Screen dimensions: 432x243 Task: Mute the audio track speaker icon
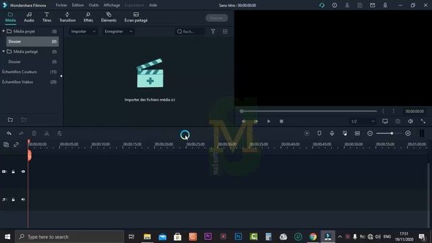pyautogui.click(x=23, y=200)
